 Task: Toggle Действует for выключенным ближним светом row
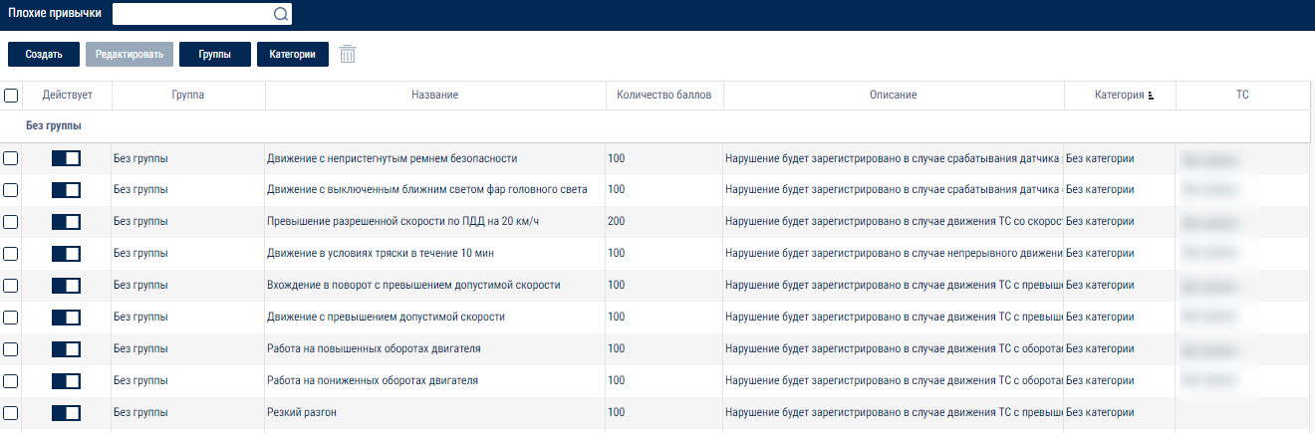pyautogui.click(x=66, y=190)
